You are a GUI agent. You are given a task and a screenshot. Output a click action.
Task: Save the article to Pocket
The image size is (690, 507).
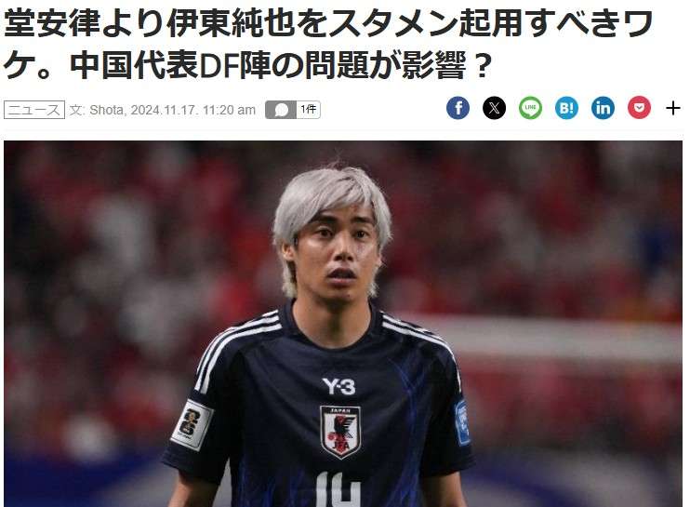coord(639,108)
